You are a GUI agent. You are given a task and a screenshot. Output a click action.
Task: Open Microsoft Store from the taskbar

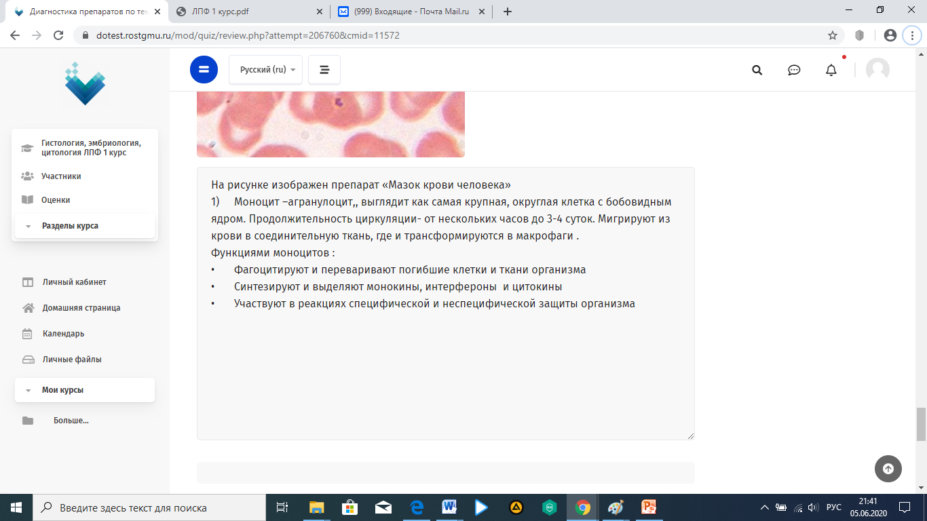click(349, 507)
